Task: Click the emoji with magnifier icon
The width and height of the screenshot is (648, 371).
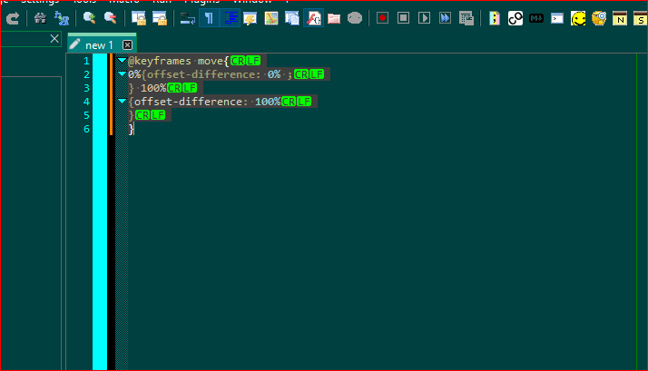Action: 599,18
